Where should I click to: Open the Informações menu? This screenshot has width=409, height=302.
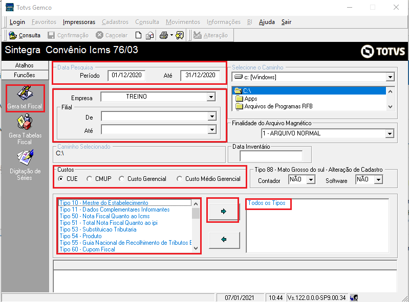point(224,22)
